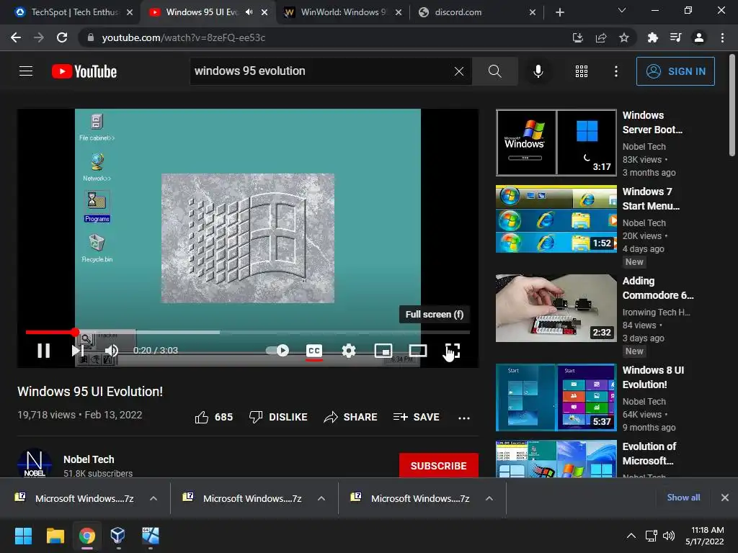This screenshot has height=553, width=738.
Task: Open Windows Start menu
Action: (23, 536)
